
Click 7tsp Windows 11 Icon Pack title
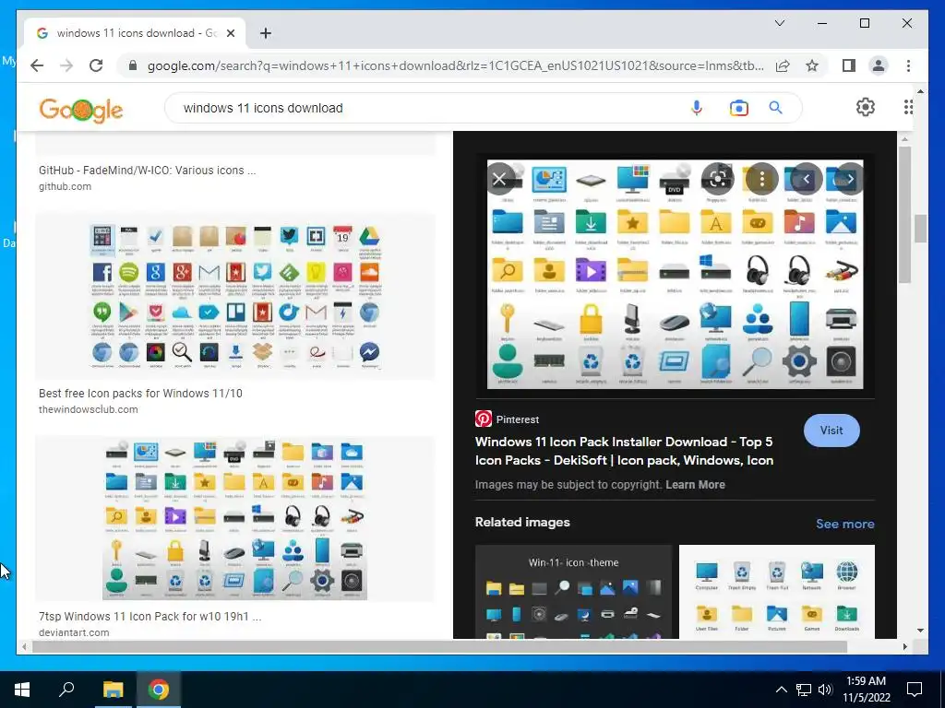[x=150, y=617]
